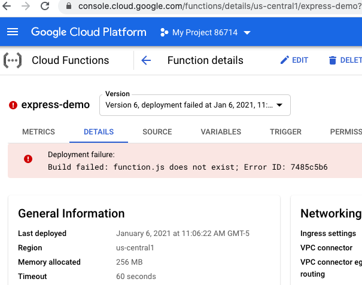Click the pencil Edit icon
This screenshot has width=362, height=285.
284,60
